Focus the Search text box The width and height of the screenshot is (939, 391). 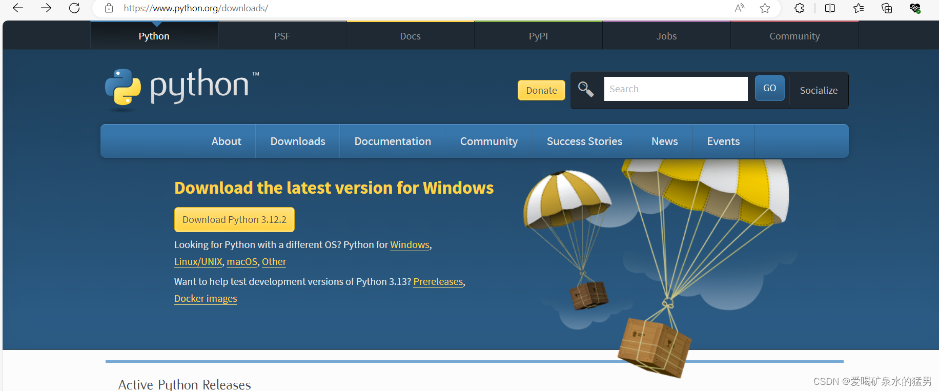coord(676,89)
